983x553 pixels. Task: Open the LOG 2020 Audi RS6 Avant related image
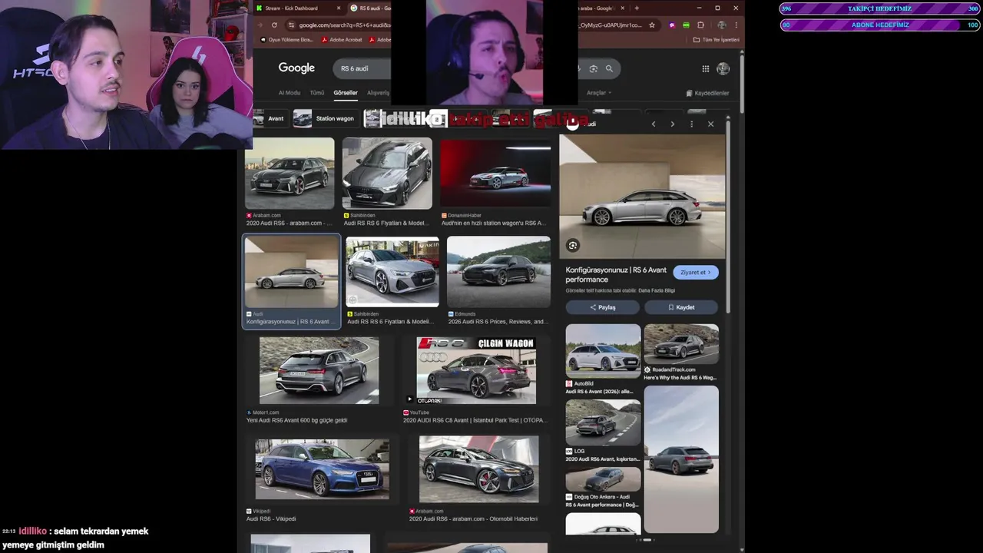603,422
